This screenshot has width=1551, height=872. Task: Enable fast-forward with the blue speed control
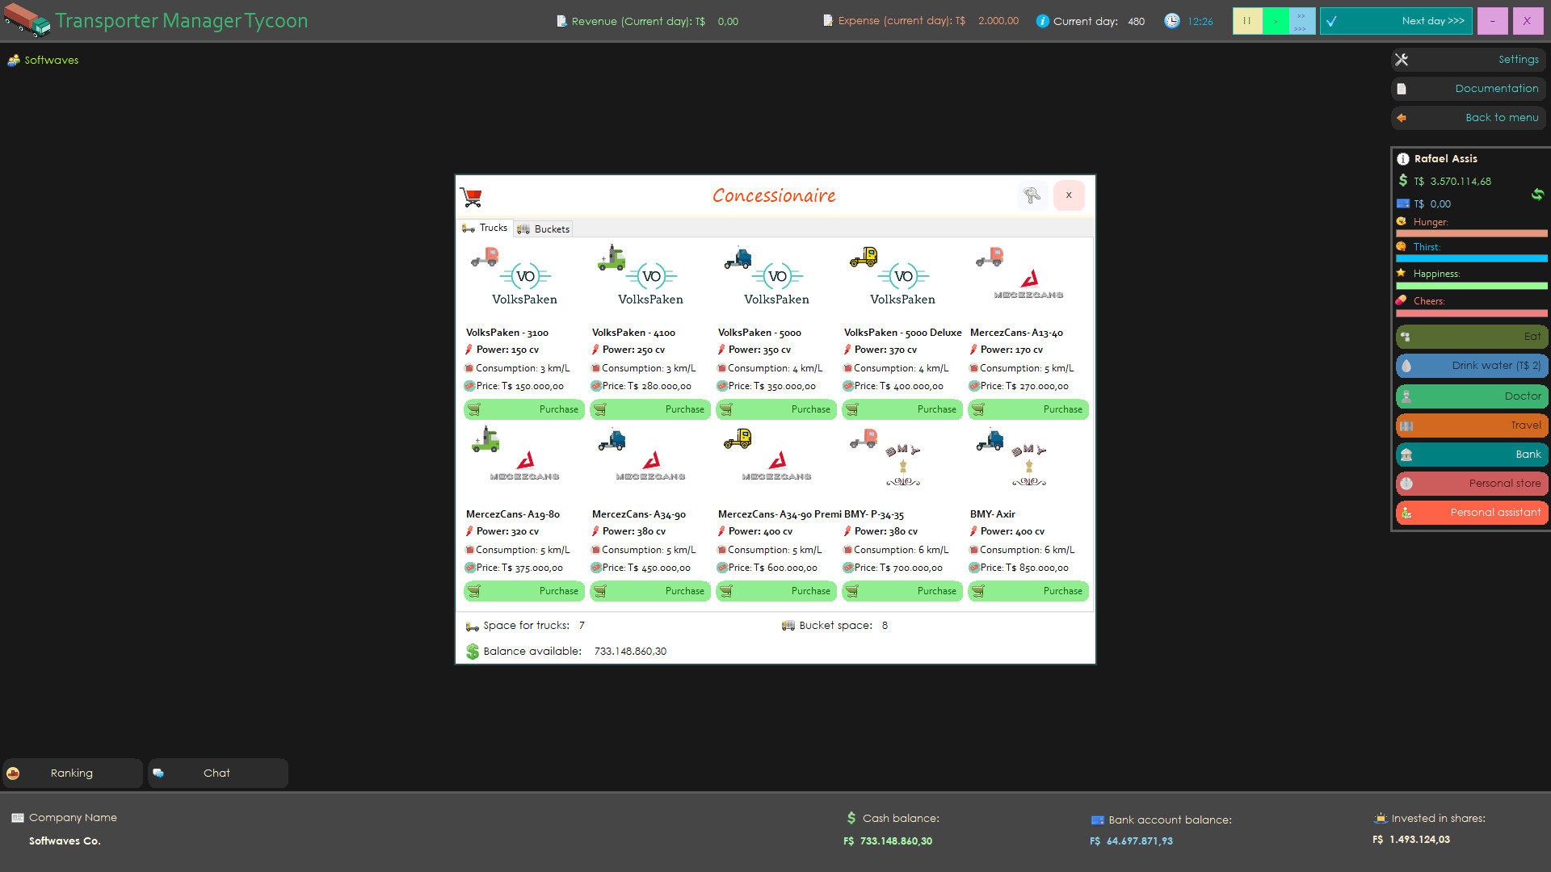pos(1301,21)
